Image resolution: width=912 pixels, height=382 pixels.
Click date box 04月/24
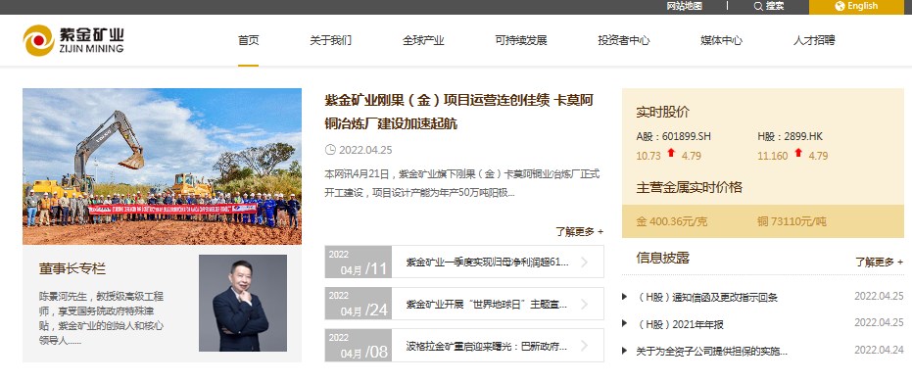pyautogui.click(x=359, y=304)
